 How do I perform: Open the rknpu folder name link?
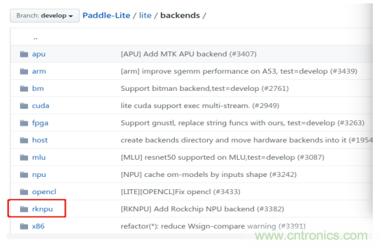click(x=42, y=209)
